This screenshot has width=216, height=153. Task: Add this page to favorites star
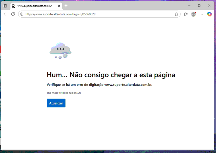coord(176,14)
